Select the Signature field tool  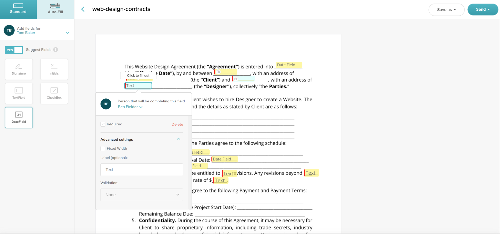click(x=19, y=69)
